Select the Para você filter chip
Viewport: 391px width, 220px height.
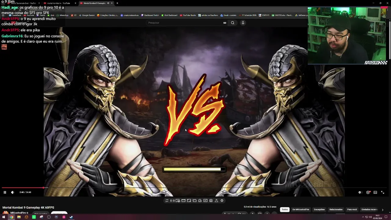pyautogui.click(x=352, y=210)
